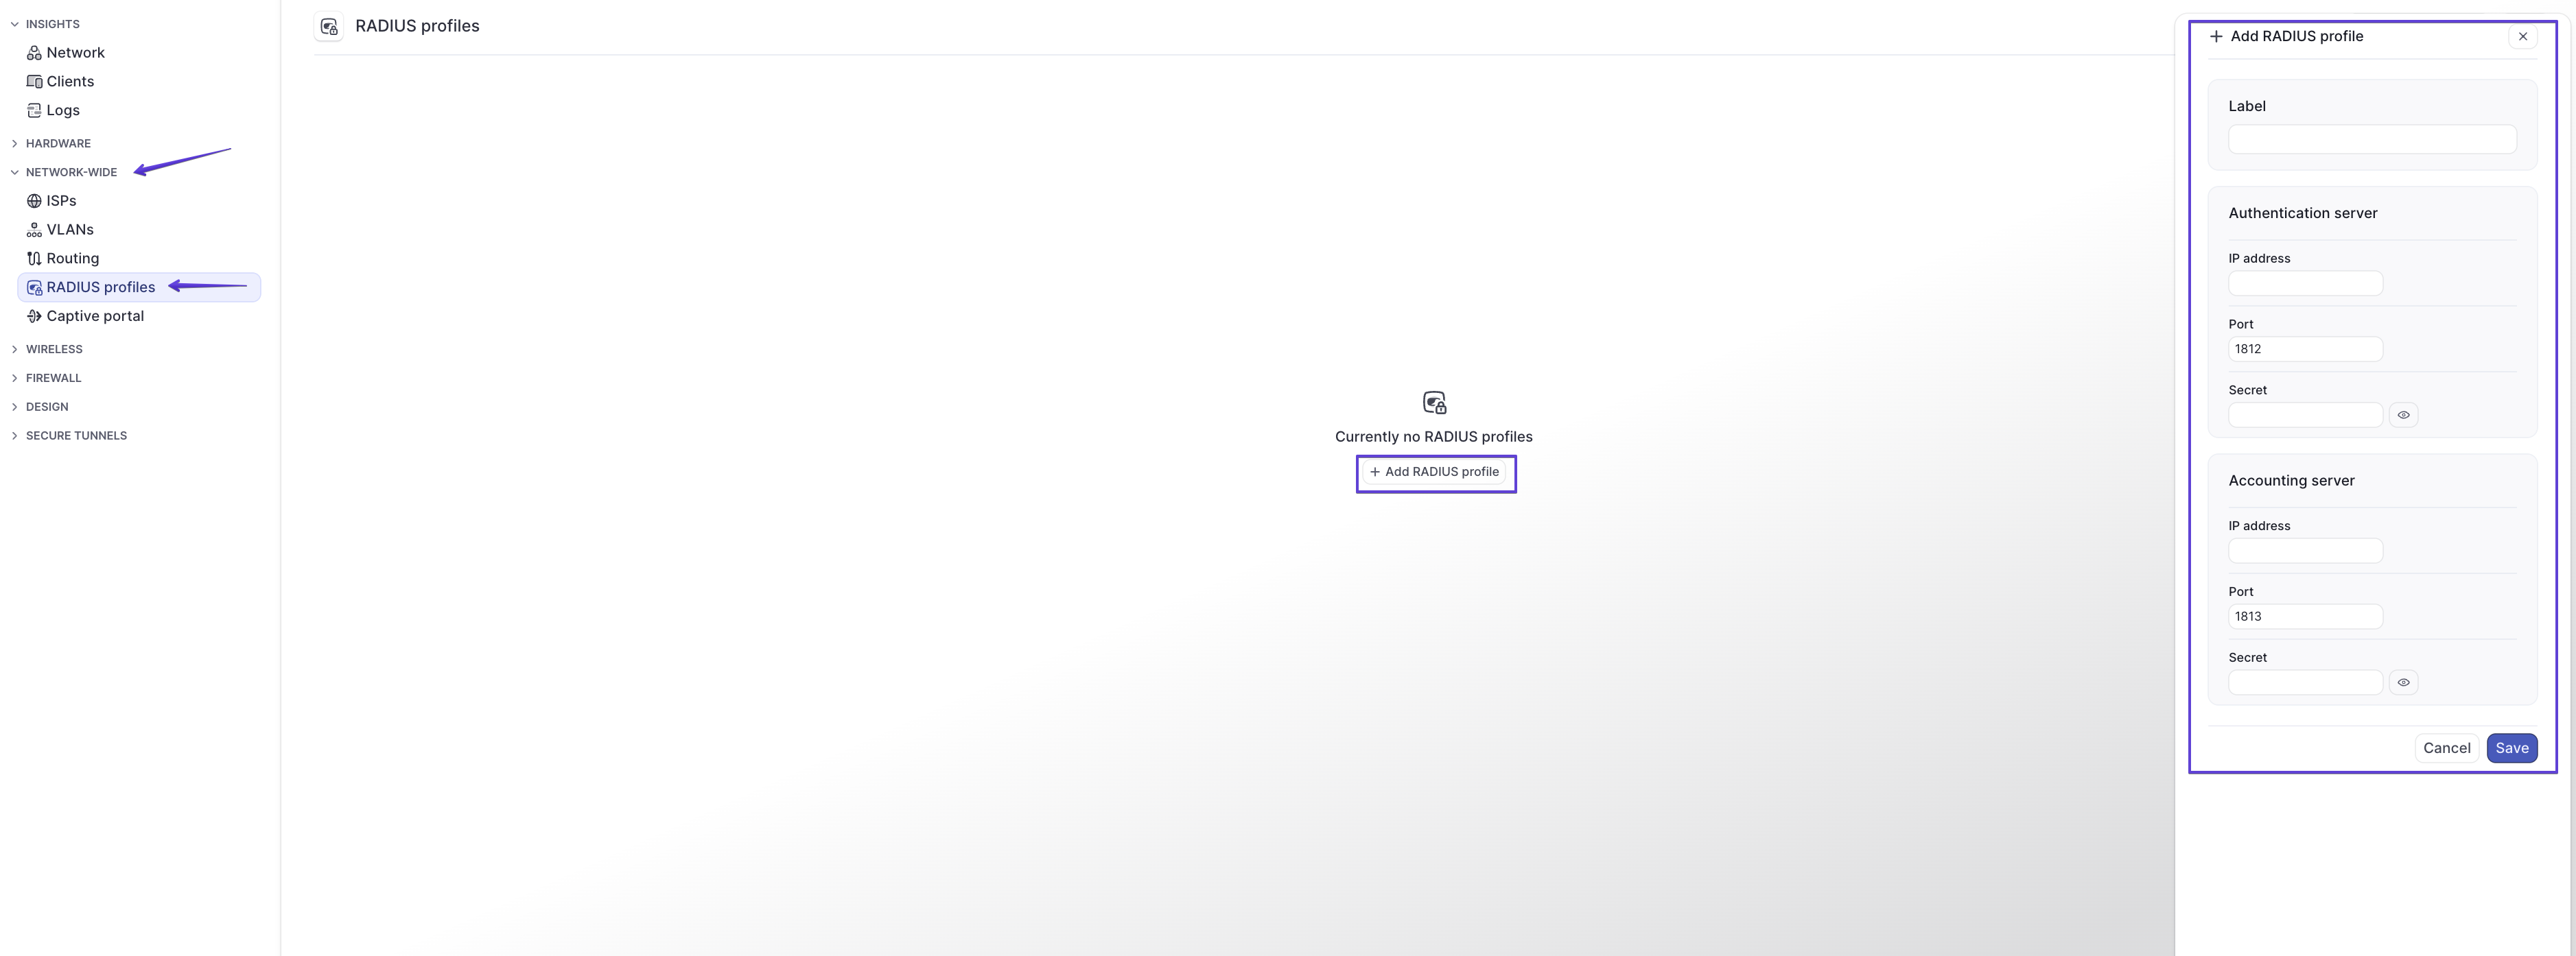2576x956 pixels.
Task: Click the Accounting Port field showing 1813
Action: click(x=2305, y=617)
